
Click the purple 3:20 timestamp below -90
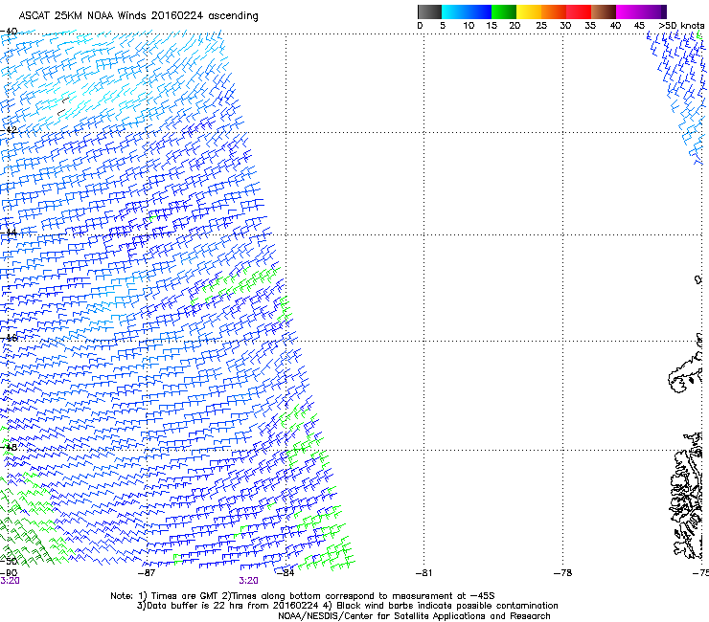(10, 581)
